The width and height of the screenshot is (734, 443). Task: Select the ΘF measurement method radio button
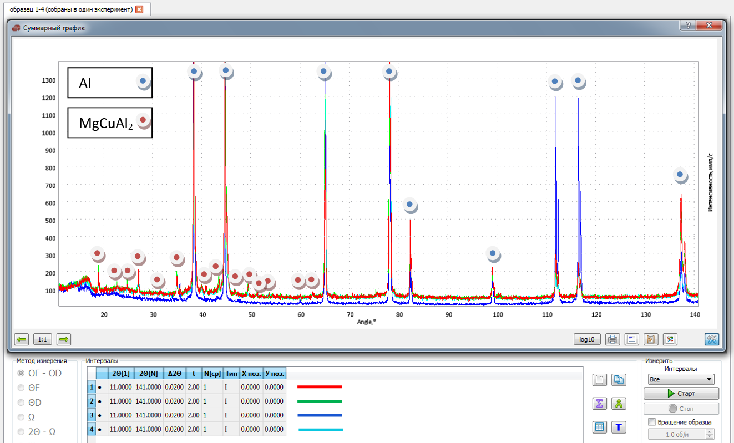20,387
